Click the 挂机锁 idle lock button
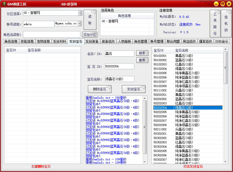The height and width of the screenshot is (172, 233). (x=226, y=24)
